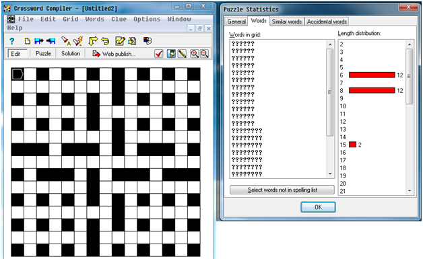This screenshot has width=423, height=259.
Task: Open the Accidental words tab
Action: (327, 22)
